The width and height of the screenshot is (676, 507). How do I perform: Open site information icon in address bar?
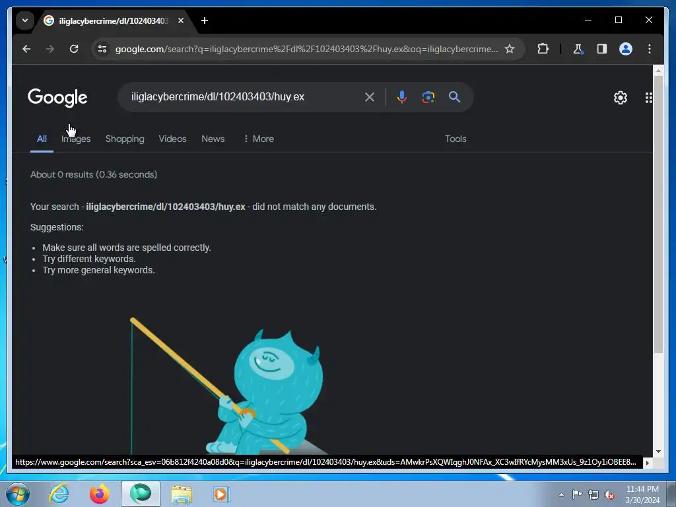pyautogui.click(x=102, y=49)
